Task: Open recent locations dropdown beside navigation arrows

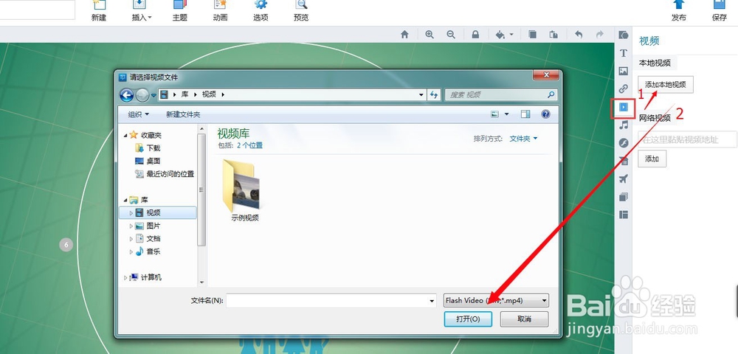Action: point(154,95)
